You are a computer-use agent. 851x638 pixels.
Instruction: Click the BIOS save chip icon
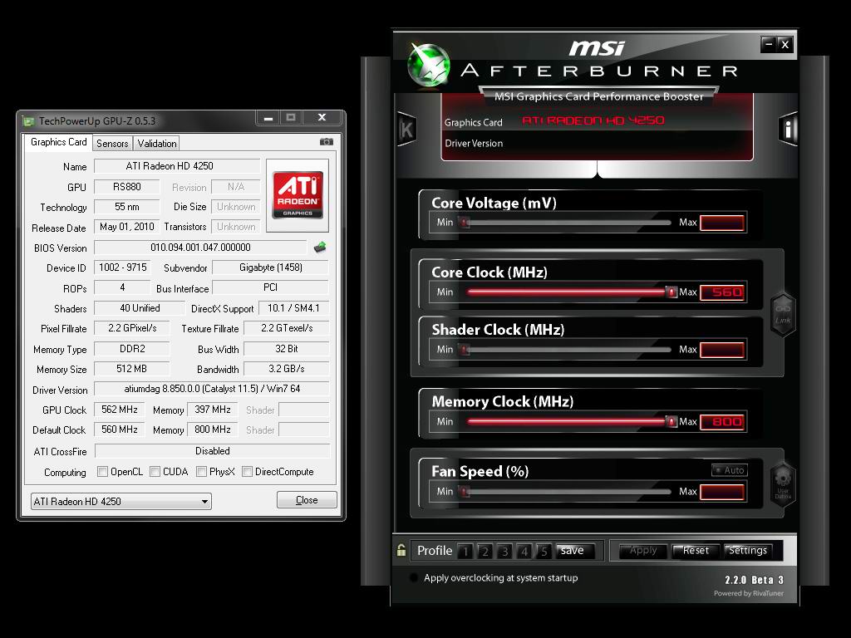319,248
